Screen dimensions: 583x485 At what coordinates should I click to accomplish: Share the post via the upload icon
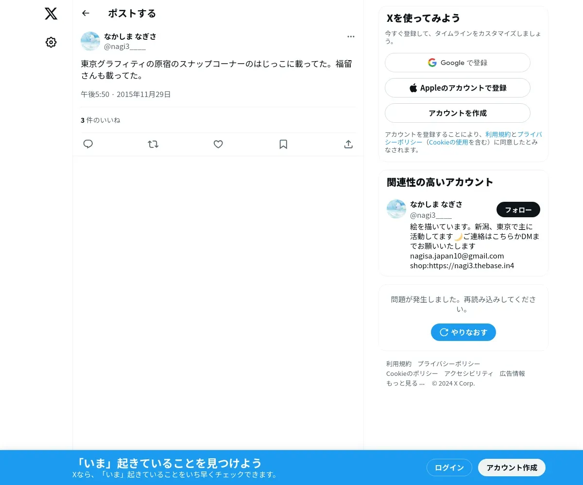[348, 144]
